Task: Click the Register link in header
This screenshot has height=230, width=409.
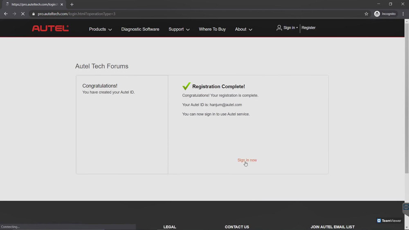Action: tap(308, 28)
